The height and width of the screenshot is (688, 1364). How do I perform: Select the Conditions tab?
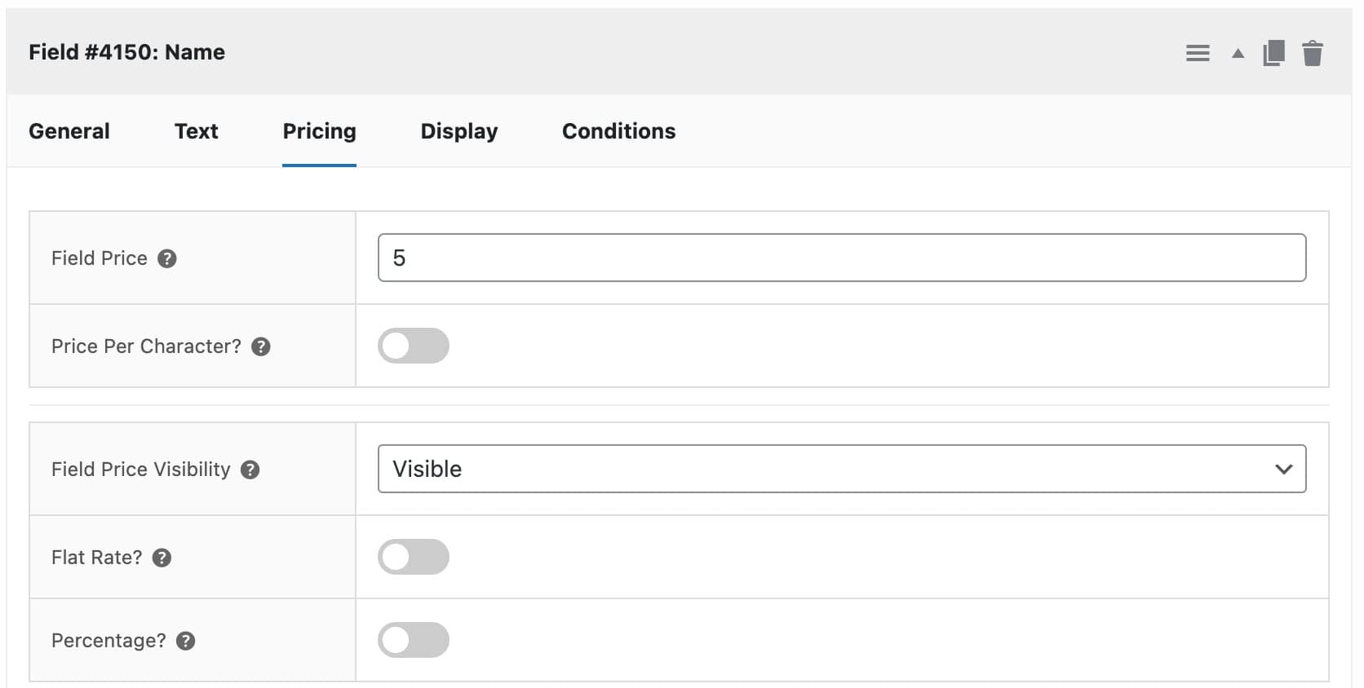point(618,131)
